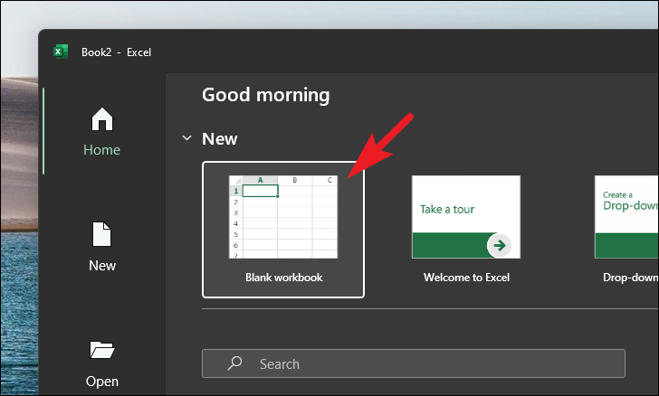Click the 'Good morning' heading
This screenshot has width=659, height=396.
(x=265, y=95)
